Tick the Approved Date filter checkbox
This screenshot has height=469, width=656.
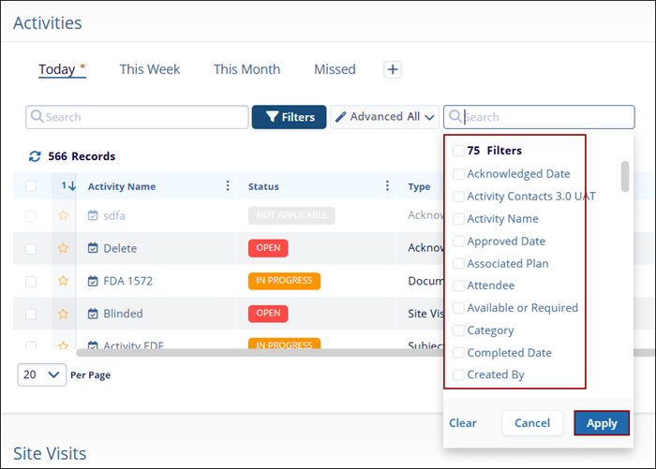(457, 242)
